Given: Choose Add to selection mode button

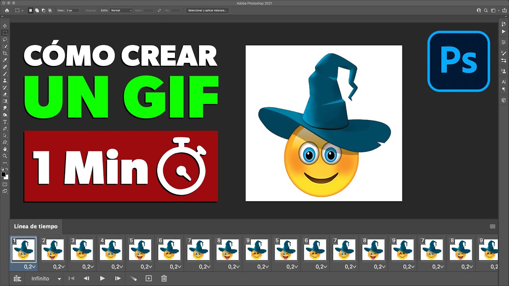Looking at the screenshot, I should click(37, 10).
